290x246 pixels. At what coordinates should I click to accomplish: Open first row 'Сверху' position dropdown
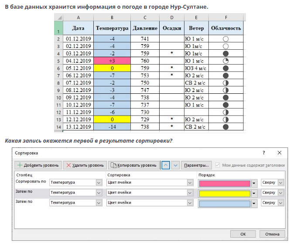coord(281,183)
